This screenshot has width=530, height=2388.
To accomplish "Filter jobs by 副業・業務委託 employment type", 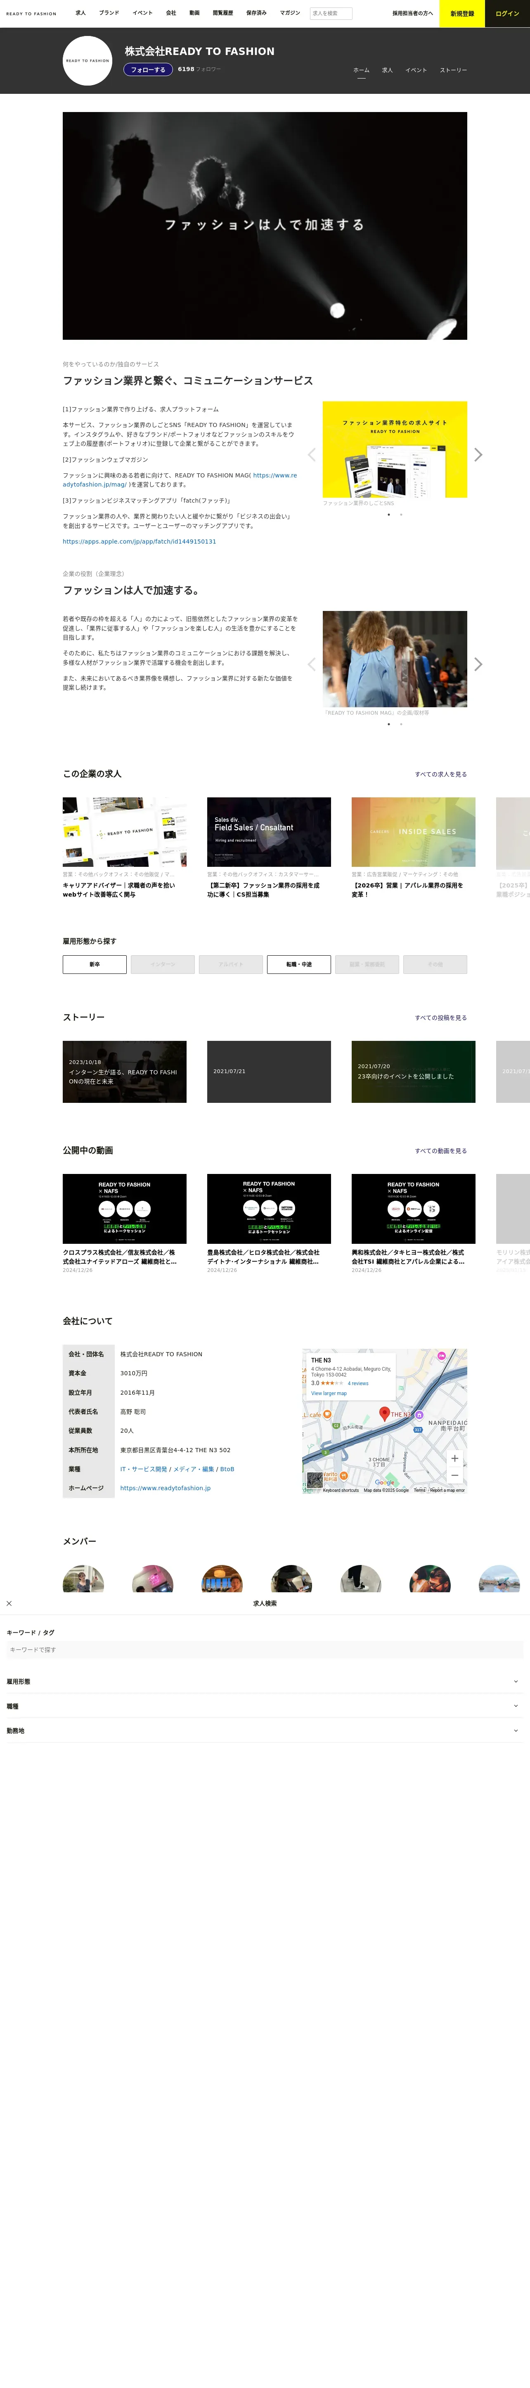I will (367, 964).
